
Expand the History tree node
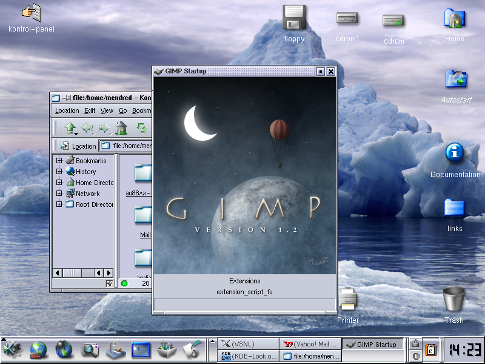click(x=59, y=171)
